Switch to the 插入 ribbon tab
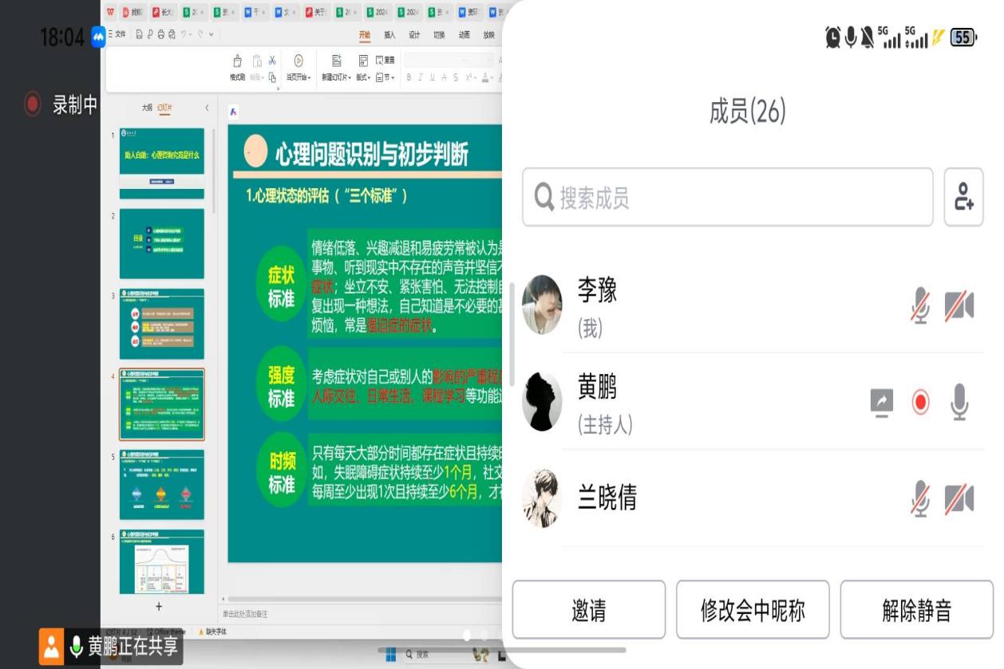Screen dimensions: 1004x669 tap(389, 35)
